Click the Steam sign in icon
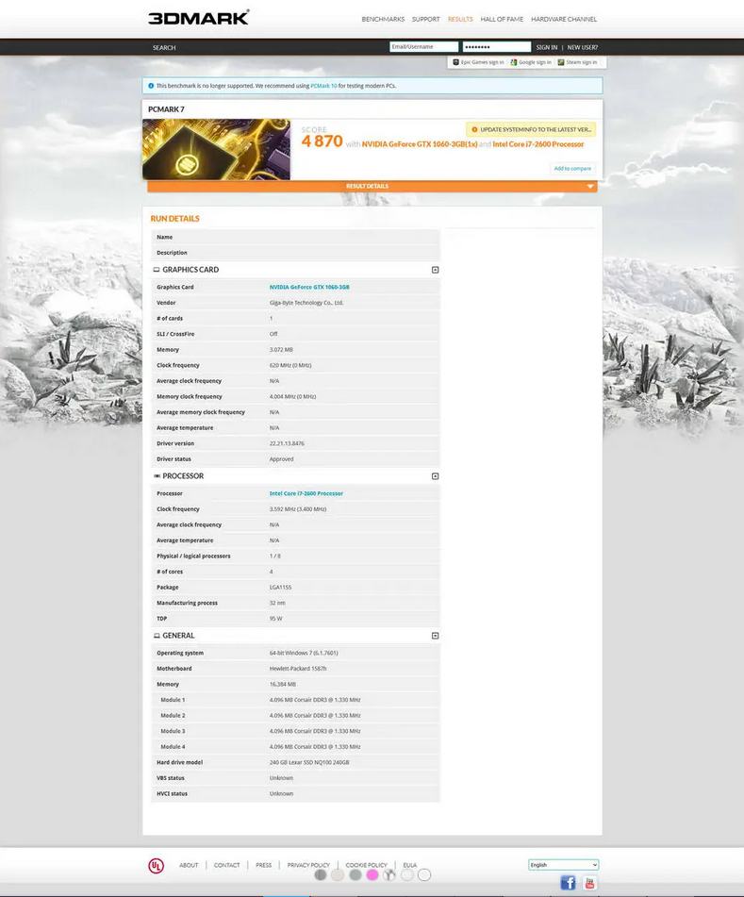Screen dimensions: 744x897 pyautogui.click(x=561, y=62)
